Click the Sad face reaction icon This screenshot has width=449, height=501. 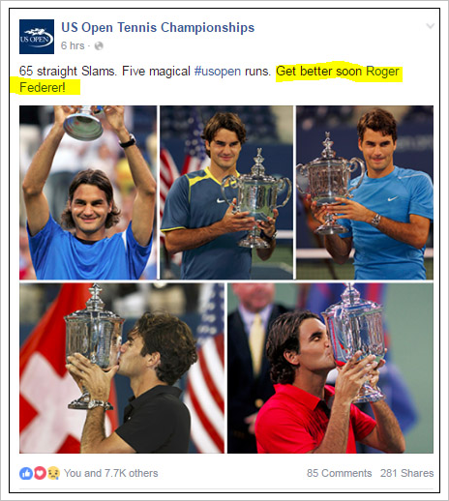point(53,473)
